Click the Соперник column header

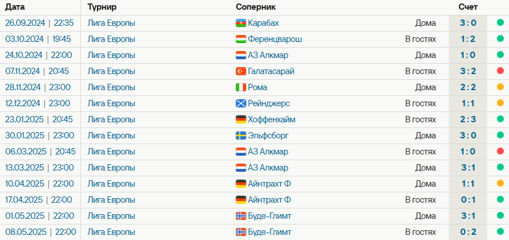click(255, 7)
